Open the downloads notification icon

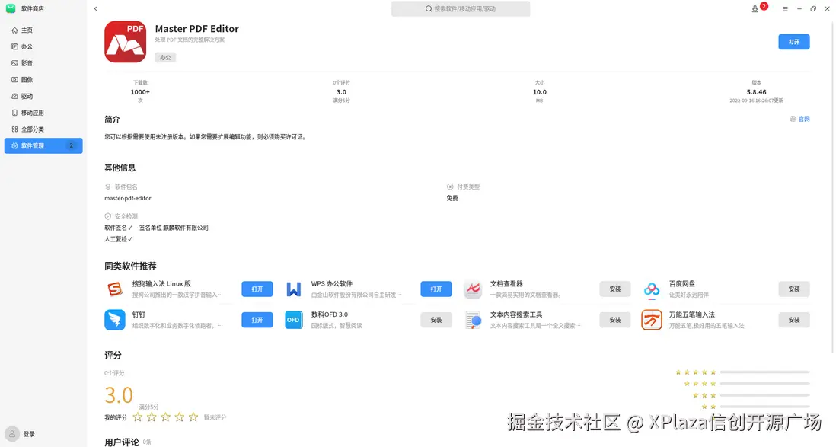click(755, 9)
